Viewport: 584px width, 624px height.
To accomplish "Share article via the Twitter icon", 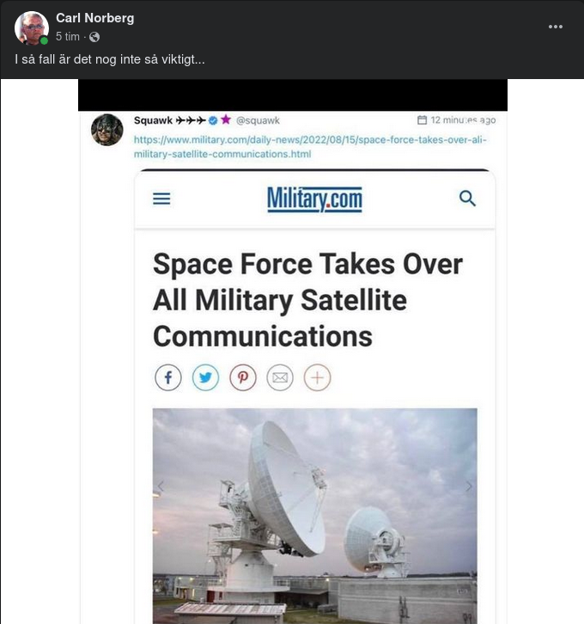I will tap(205, 377).
